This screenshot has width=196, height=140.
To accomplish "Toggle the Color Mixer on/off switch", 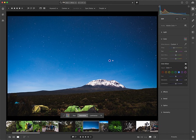I will (x=186, y=64).
